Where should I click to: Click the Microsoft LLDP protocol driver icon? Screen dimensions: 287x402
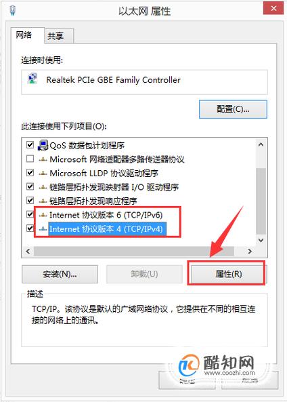pos(43,174)
